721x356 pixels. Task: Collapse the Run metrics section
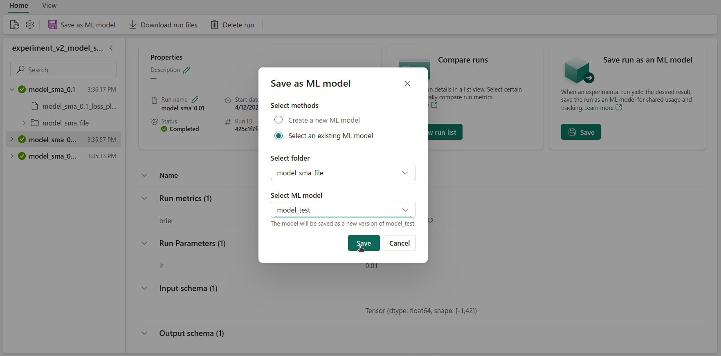tap(144, 199)
